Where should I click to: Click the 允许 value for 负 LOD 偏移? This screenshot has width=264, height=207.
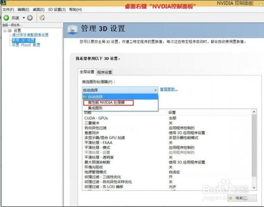coord(172,187)
